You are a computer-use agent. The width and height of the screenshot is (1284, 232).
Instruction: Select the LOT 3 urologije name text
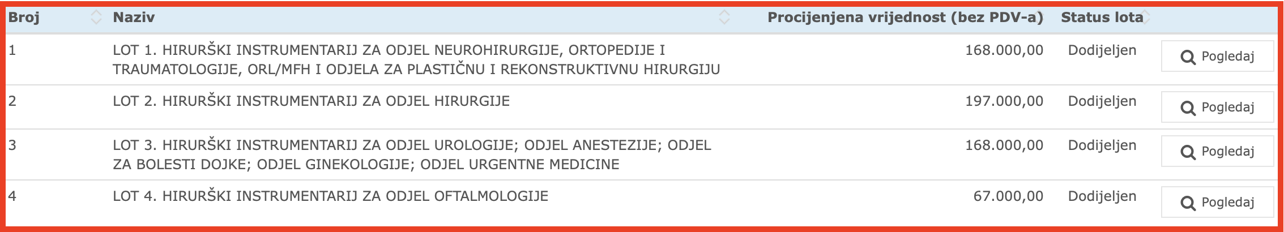click(412, 155)
